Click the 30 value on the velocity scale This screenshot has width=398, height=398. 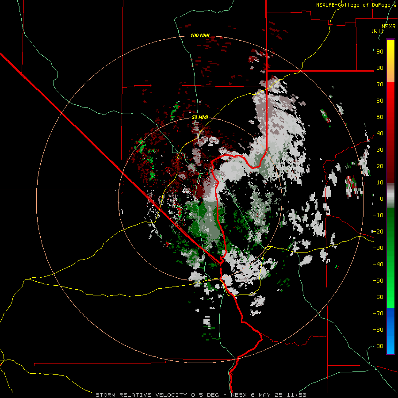pos(380,150)
